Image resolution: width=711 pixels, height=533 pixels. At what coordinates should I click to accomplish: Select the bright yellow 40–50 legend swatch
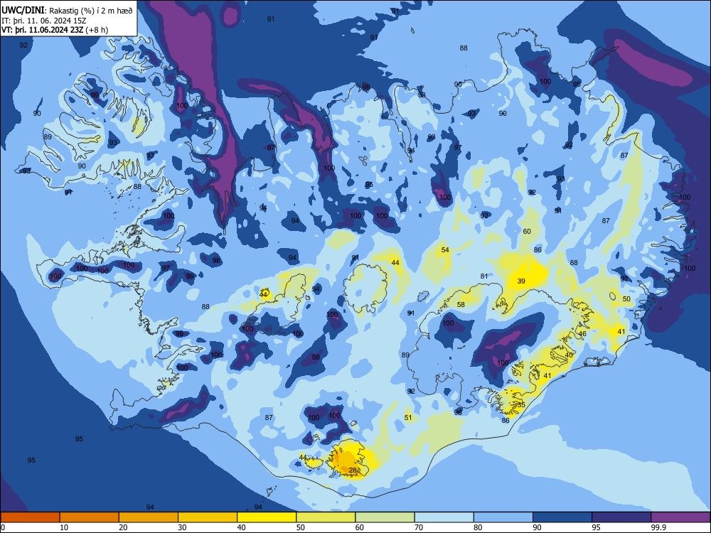tap(267, 517)
